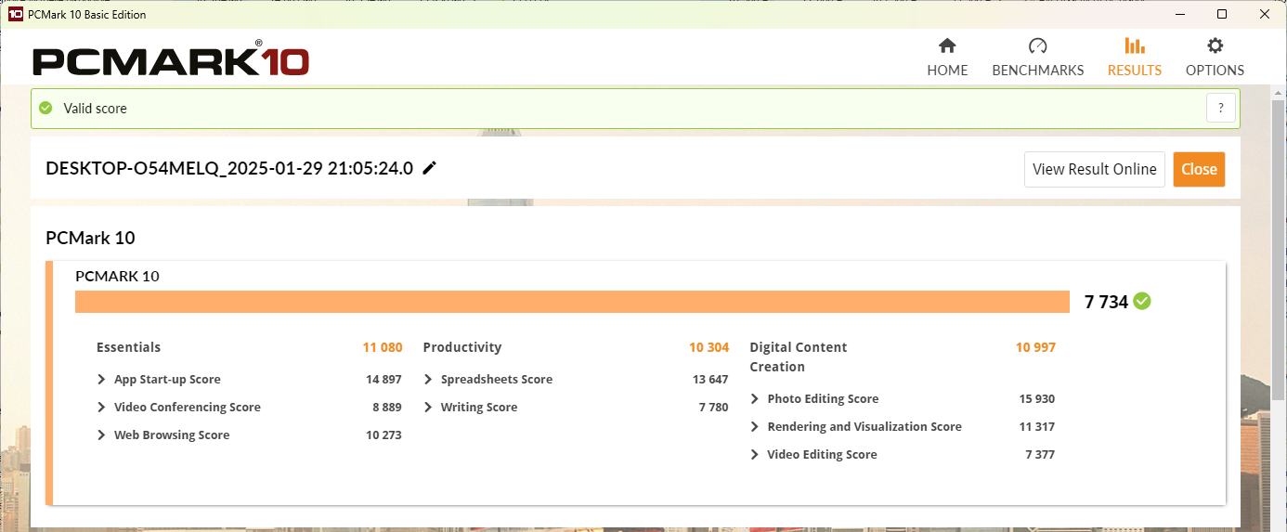1287x532 pixels.
Task: Click the Photo Editing value 15 930
Action: (x=1036, y=399)
